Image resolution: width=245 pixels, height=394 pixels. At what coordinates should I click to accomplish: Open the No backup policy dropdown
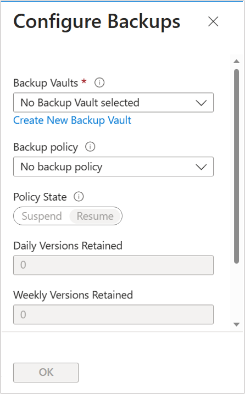tap(113, 167)
